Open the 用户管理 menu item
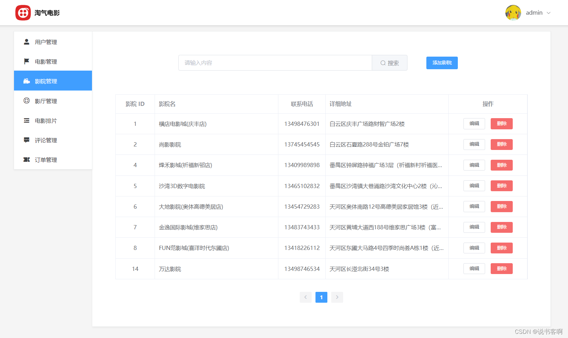Screen dimensions: 568x338 pos(53,42)
